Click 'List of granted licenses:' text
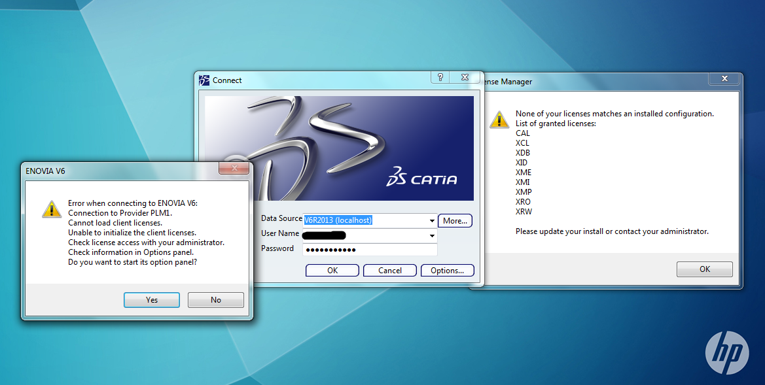765x385 pixels. [x=556, y=124]
